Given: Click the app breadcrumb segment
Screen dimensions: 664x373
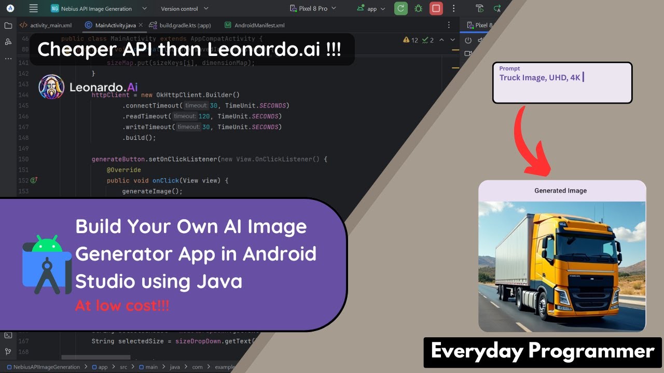Looking at the screenshot, I should pyautogui.click(x=100, y=367).
